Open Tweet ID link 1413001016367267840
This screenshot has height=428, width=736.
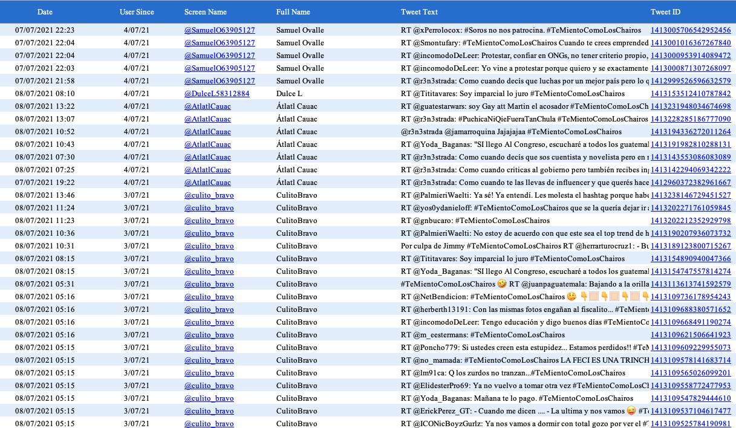click(x=691, y=43)
